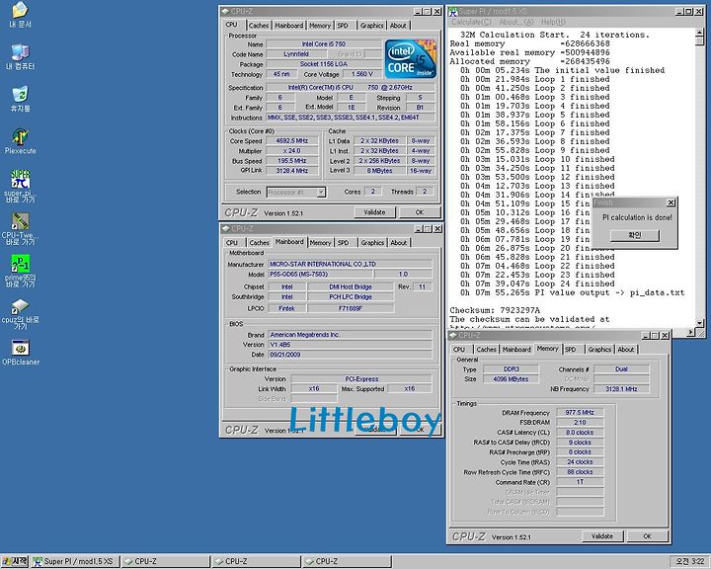The image size is (711, 569).
Task: Select Memory tab in Mainboard CPU-Z window
Action: tap(320, 243)
